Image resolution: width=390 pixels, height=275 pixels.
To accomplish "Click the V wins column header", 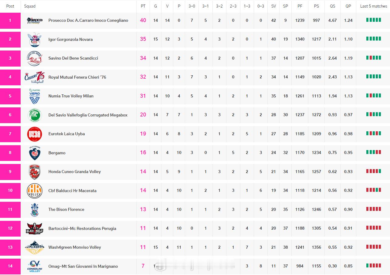I will point(167,6).
